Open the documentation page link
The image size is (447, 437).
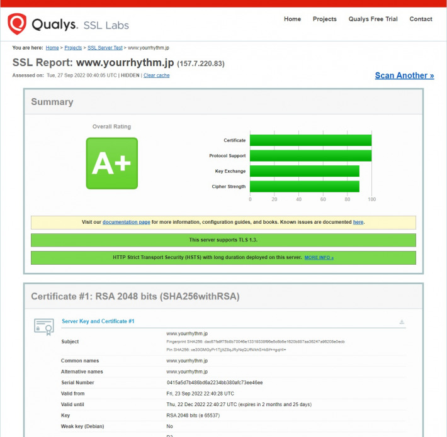click(x=126, y=222)
